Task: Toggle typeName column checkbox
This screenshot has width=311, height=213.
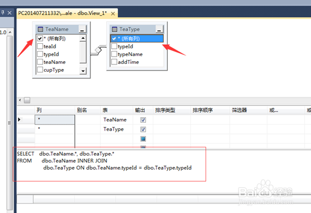Action: pyautogui.click(x=114, y=54)
